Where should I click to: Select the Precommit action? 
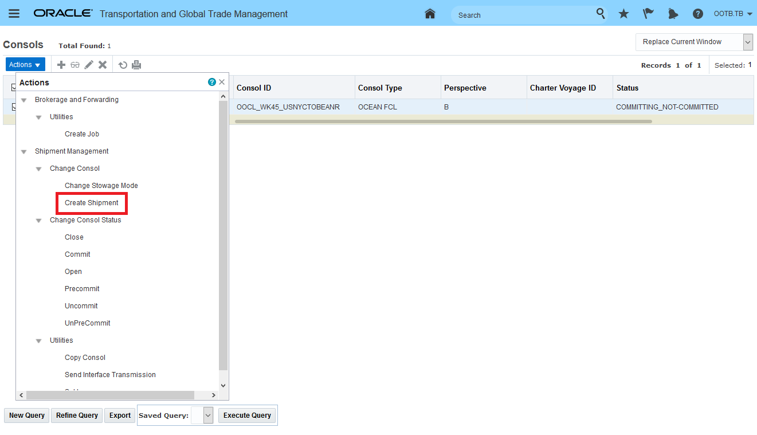point(82,289)
